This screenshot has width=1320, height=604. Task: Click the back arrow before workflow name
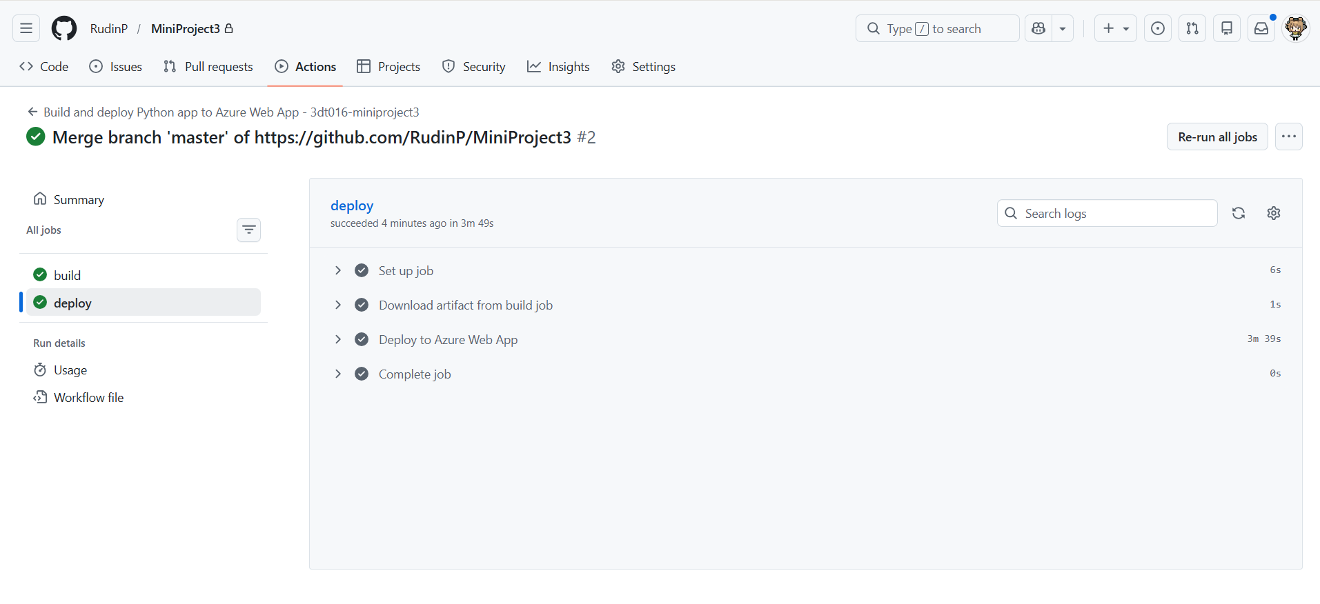[32, 112]
